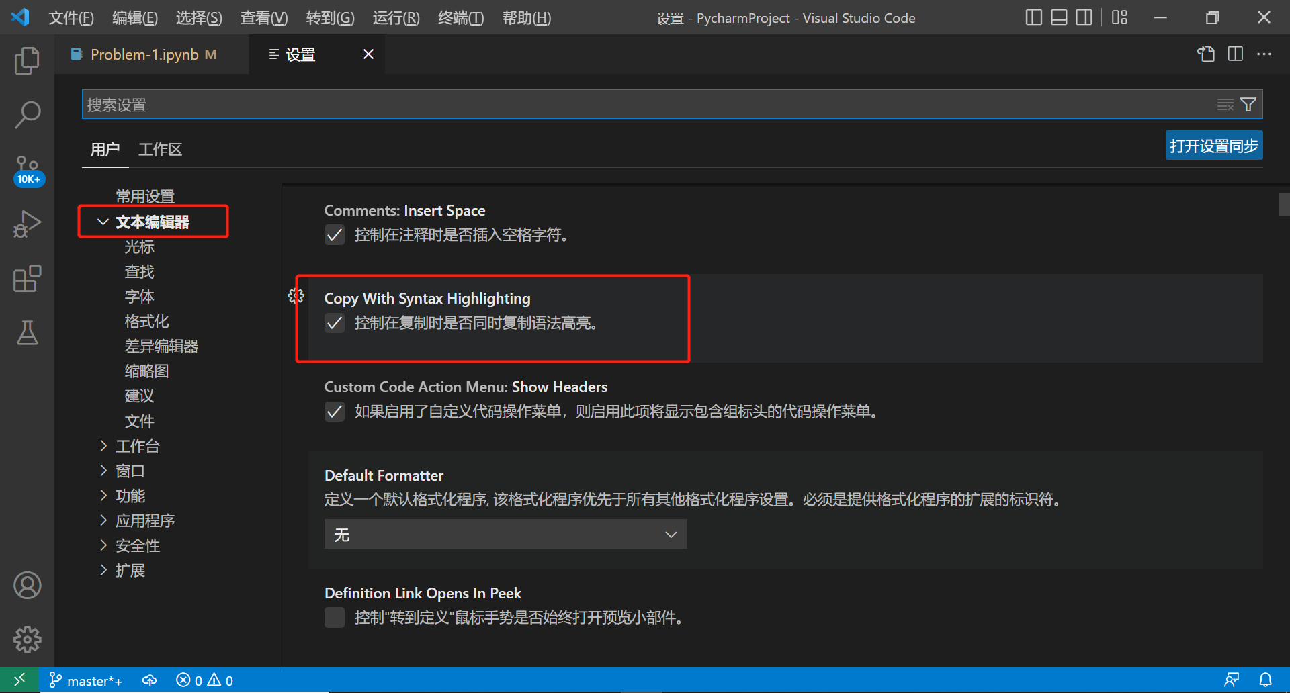Select 建议 in settings tree

tap(139, 396)
